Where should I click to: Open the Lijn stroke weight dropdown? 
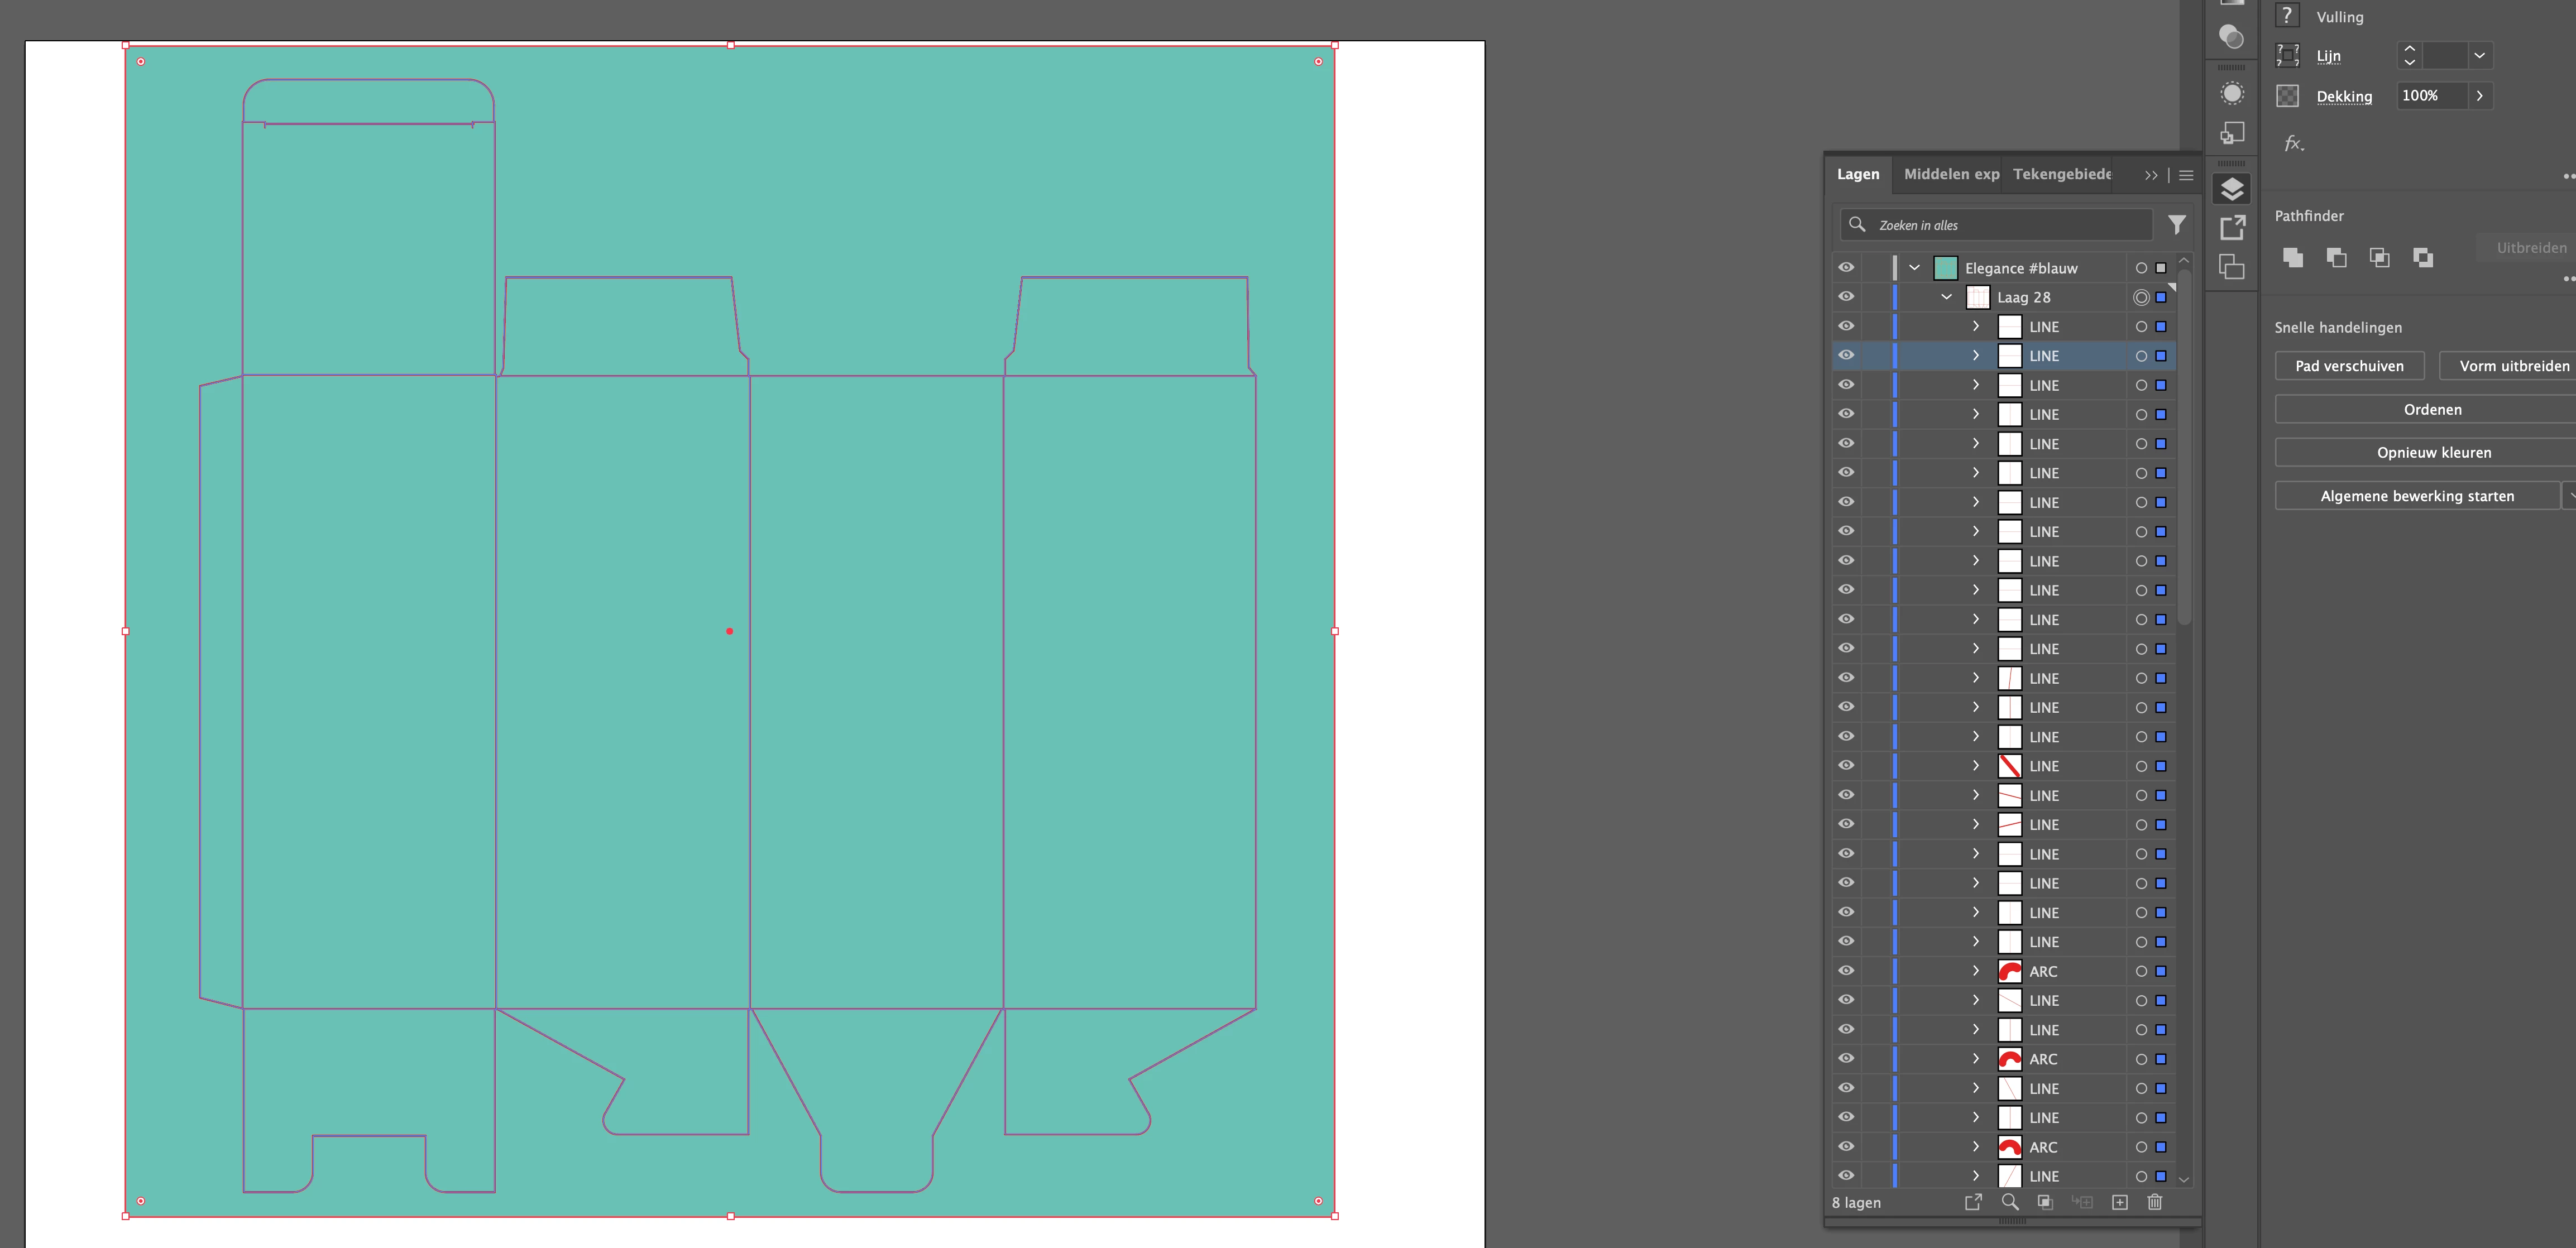click(2479, 56)
